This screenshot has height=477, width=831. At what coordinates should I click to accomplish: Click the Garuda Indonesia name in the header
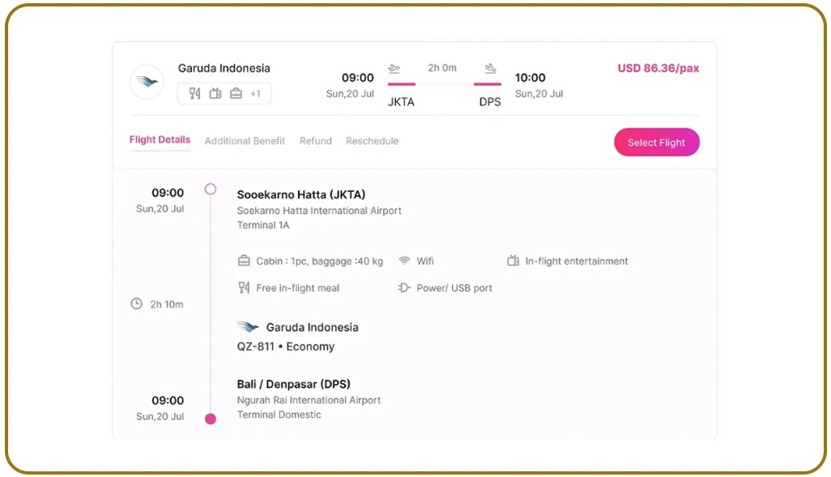click(224, 68)
